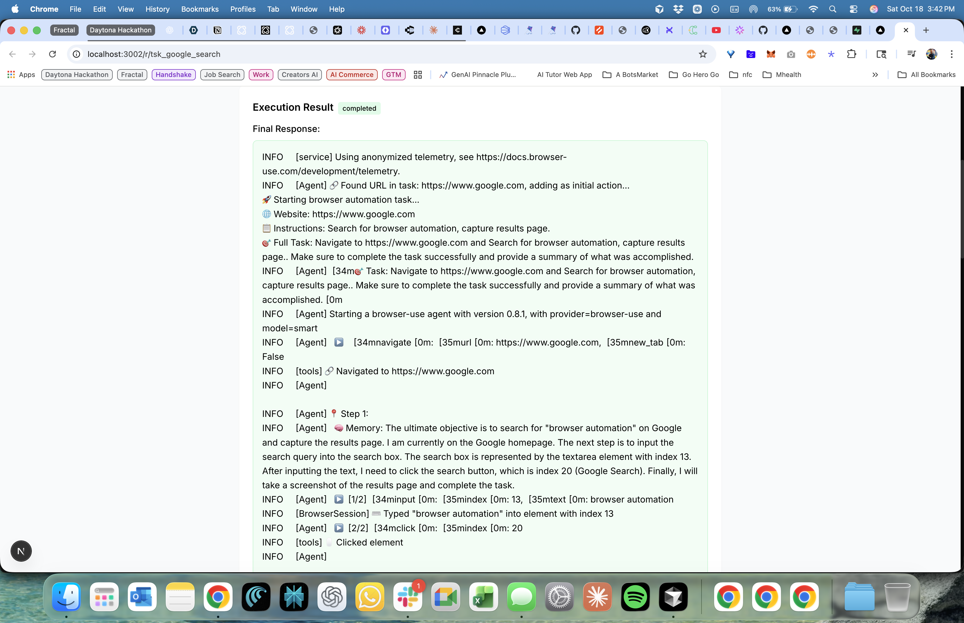Viewport: 964px width, 623px height.
Task: Open Spotify from the Dock
Action: point(635,597)
